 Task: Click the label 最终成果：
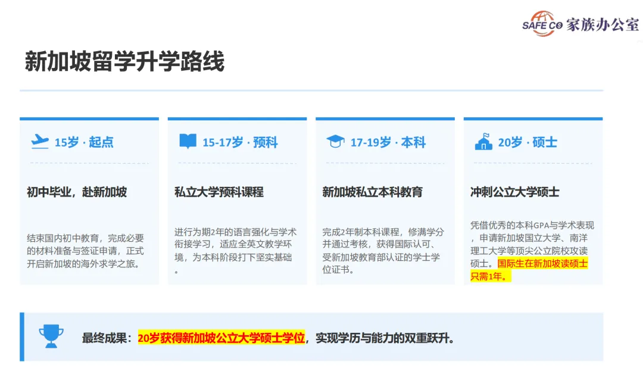(107, 338)
